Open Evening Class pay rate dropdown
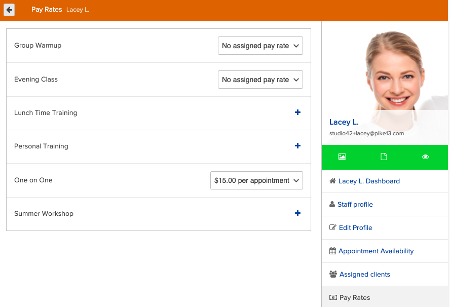450x307 pixels. point(260,80)
